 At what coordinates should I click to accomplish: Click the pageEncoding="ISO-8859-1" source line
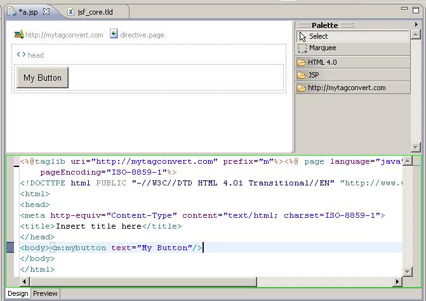pos(109,172)
